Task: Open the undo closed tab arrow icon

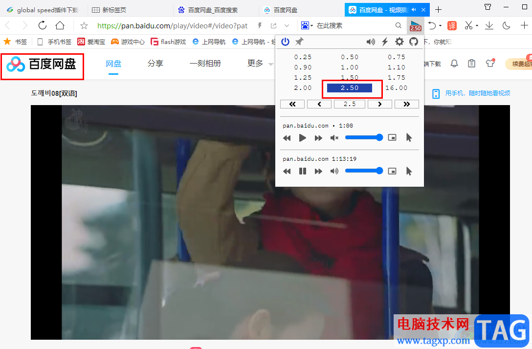Action: click(x=432, y=25)
